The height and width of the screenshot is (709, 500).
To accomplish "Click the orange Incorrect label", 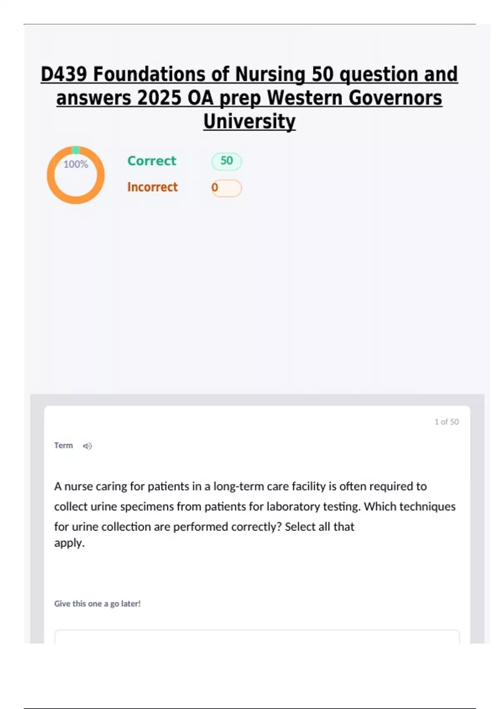I will click(152, 187).
